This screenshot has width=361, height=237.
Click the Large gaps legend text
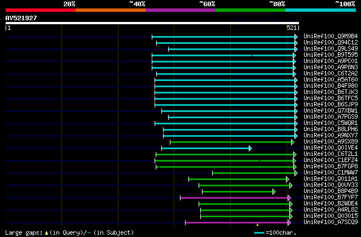point(69,232)
